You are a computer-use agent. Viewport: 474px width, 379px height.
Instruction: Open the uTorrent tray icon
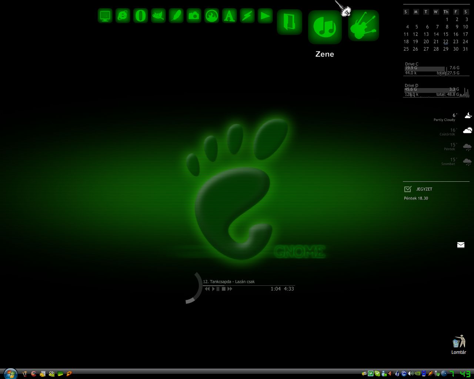click(370, 373)
